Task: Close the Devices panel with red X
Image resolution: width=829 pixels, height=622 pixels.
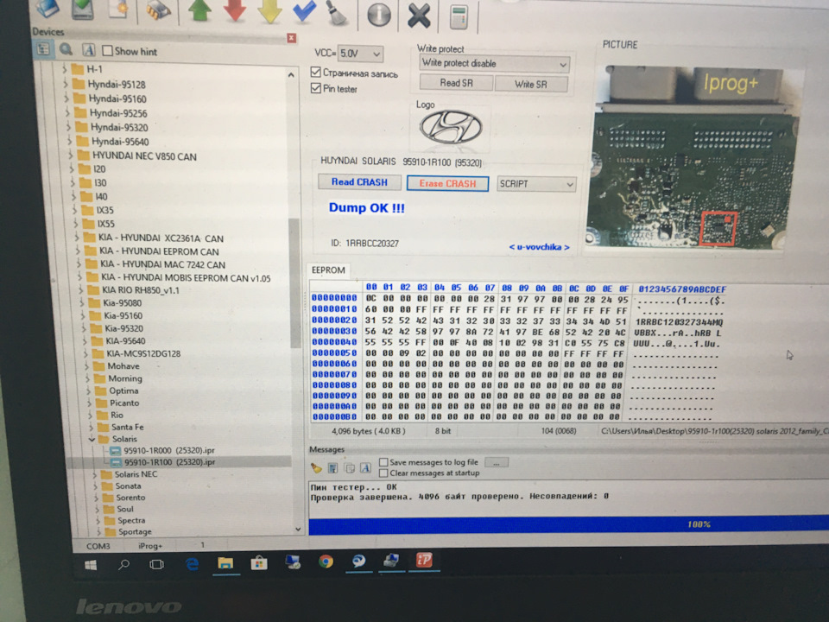Action: tap(291, 38)
